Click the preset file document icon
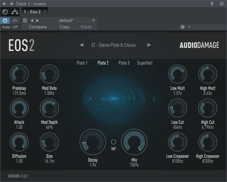This screenshot has width=227, height=182. click(x=25, y=20)
